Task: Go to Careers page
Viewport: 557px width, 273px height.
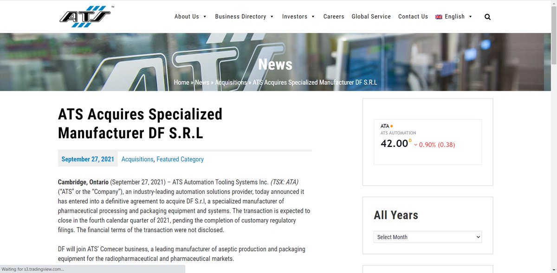Action: [x=334, y=17]
